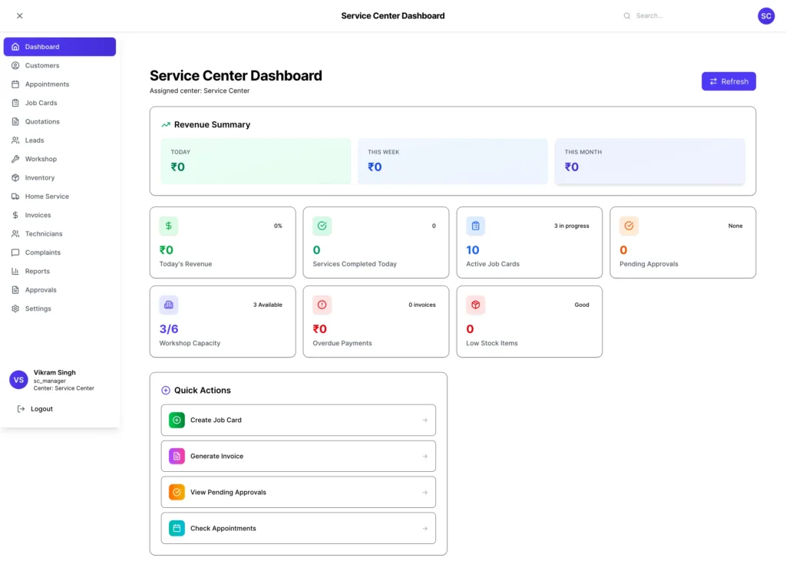Screen dimensions: 786x574
Task: Click the SC profile avatar in header
Action: coord(765,15)
